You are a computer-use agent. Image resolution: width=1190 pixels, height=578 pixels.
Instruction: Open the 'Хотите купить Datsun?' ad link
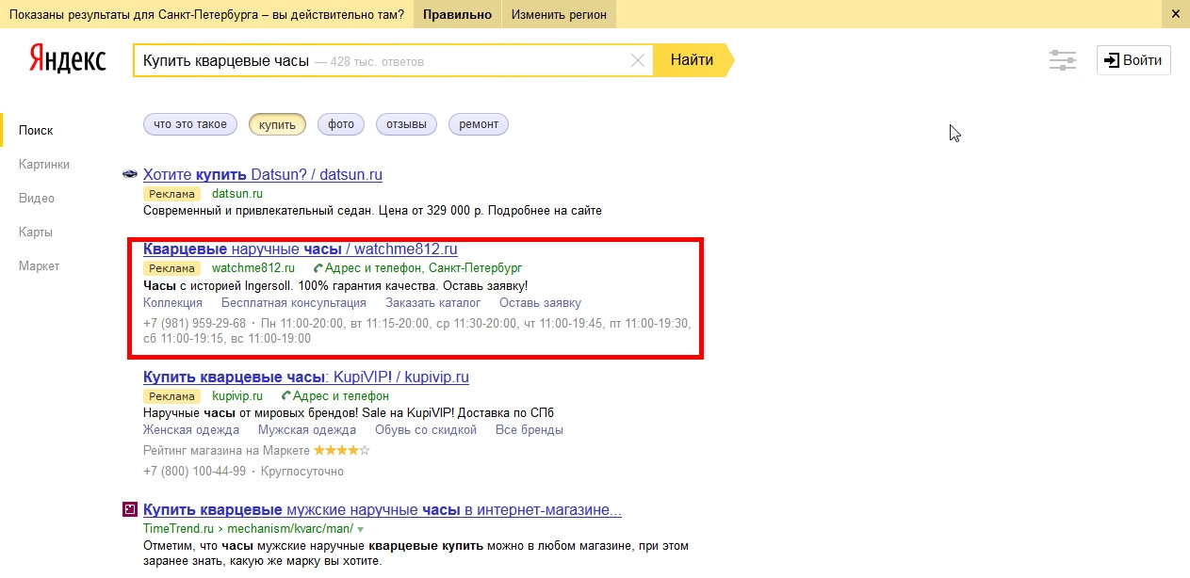[263, 174]
